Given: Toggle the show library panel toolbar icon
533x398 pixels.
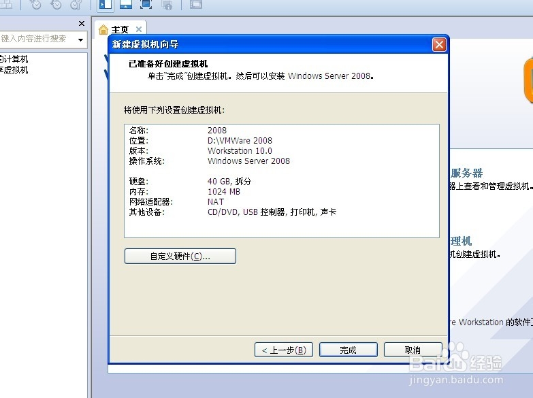Looking at the screenshot, I should pos(105,4).
